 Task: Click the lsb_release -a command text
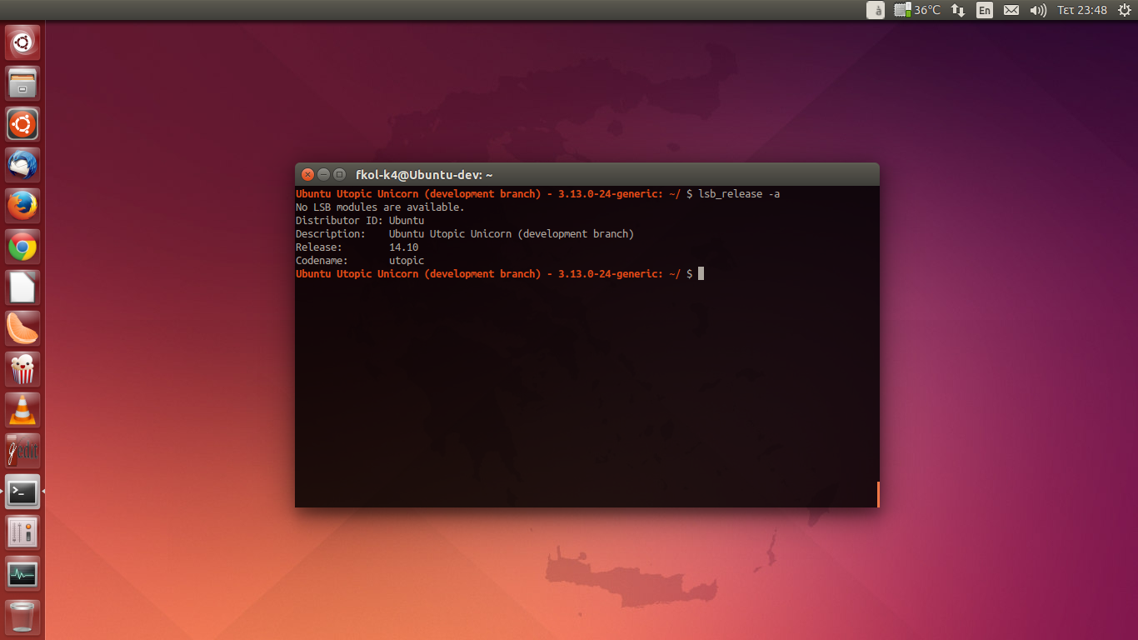(x=739, y=194)
